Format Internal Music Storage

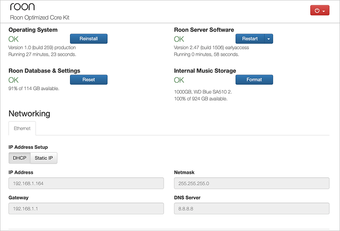[x=254, y=79]
